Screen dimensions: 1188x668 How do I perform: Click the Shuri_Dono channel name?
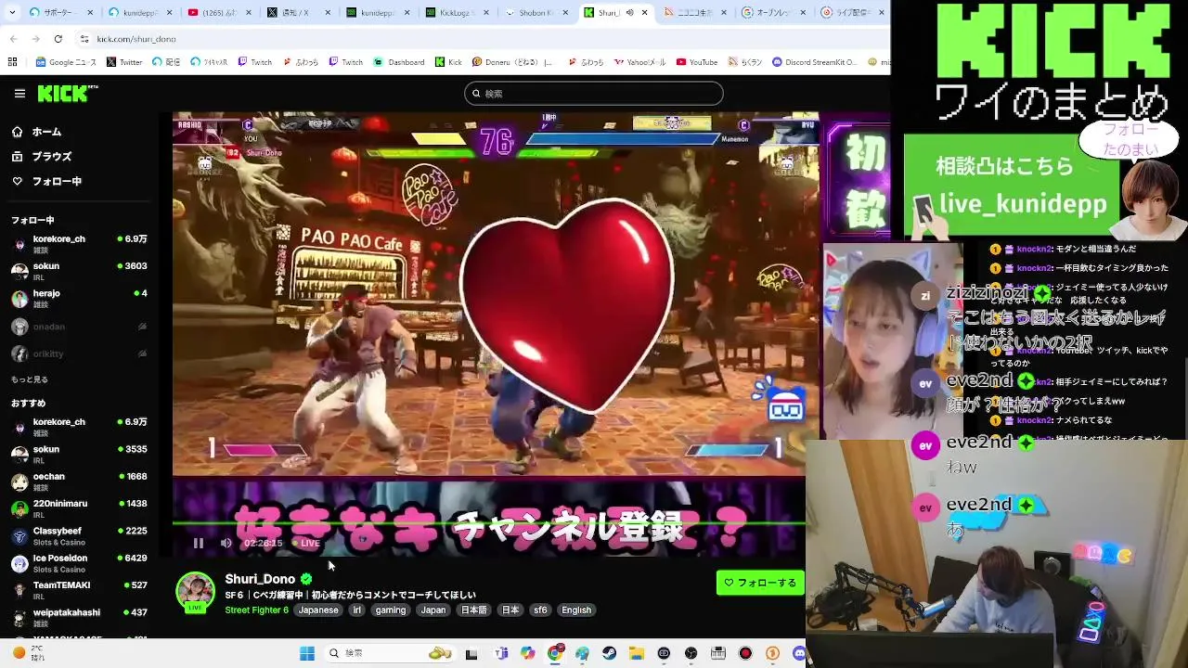click(x=260, y=579)
